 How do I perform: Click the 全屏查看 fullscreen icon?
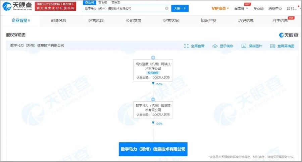186,46
